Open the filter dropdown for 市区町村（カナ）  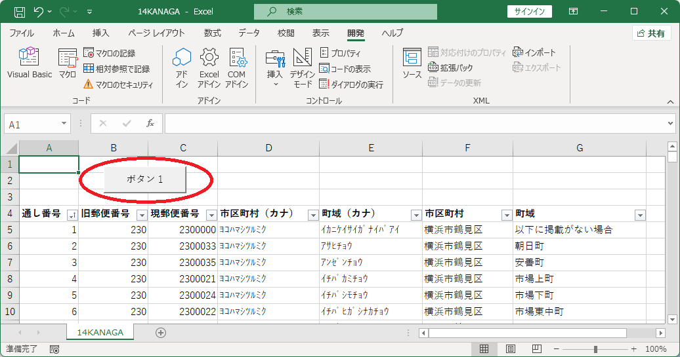313,215
